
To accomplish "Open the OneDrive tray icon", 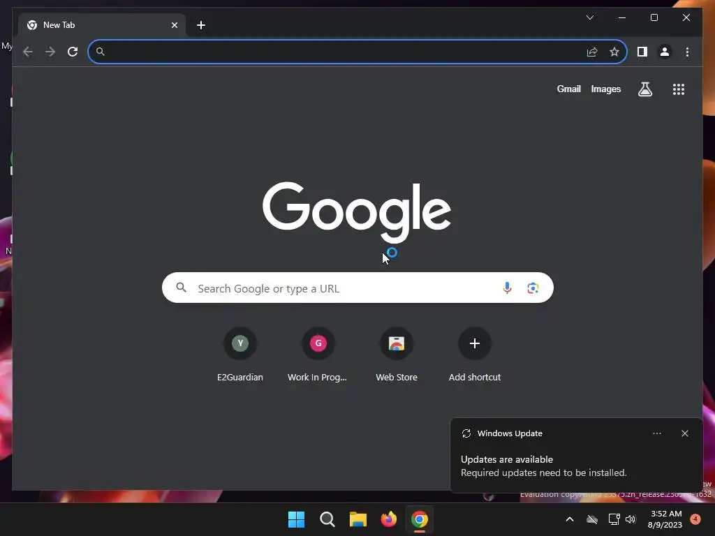I will (x=592, y=519).
